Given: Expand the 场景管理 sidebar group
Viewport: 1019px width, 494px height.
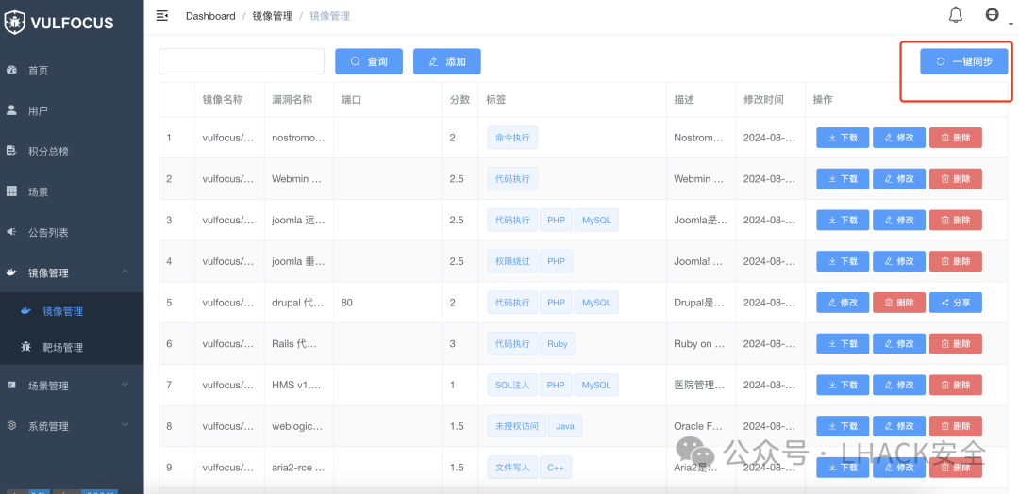Looking at the screenshot, I should [72, 386].
